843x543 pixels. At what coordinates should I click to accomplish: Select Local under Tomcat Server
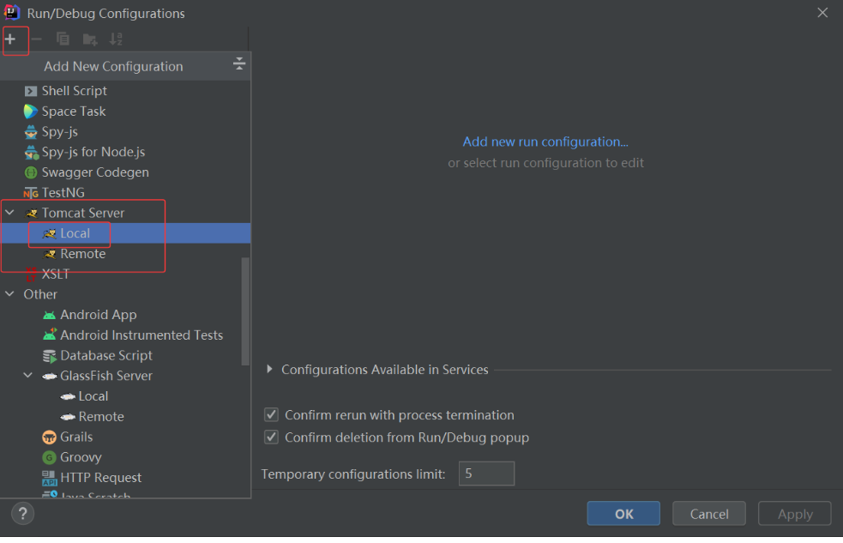(x=125, y=233)
